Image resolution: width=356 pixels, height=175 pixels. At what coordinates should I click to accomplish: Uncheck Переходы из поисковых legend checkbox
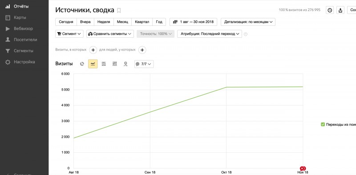coord(323,124)
